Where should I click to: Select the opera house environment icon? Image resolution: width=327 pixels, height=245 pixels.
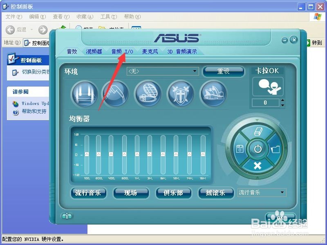(213, 94)
